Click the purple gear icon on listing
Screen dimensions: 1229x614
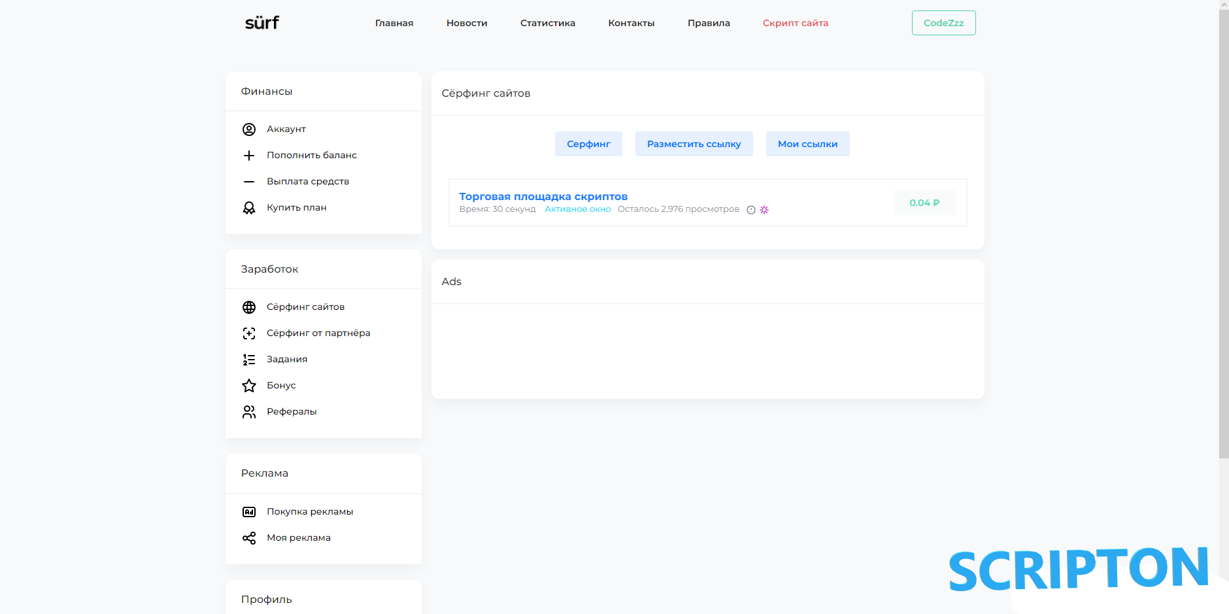click(x=764, y=210)
